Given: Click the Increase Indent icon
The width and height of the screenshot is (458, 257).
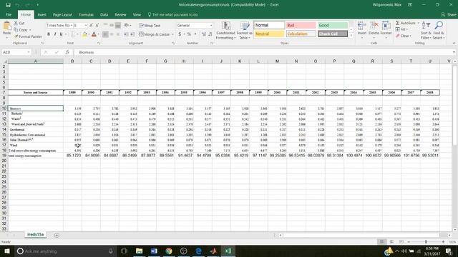Looking at the screenshot, I should pyautogui.click(x=132, y=34).
